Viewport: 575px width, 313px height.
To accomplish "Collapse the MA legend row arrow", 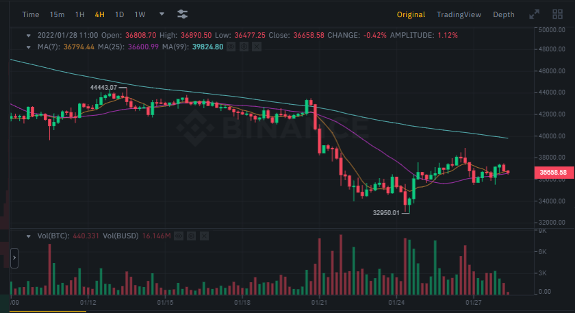I will 29,47.
